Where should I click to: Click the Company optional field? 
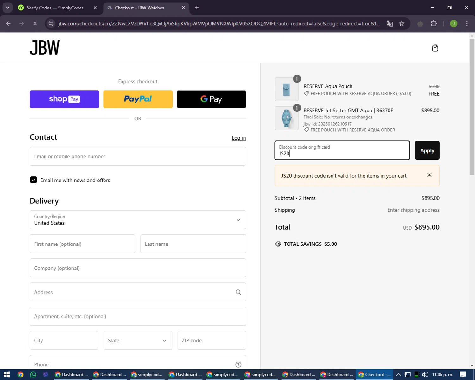pyautogui.click(x=138, y=268)
